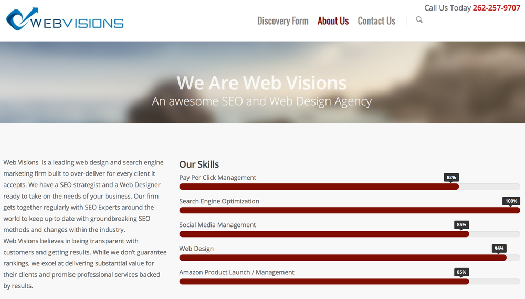Click 'An awesome SEO and Web Design Agency' subtitle
This screenshot has width=525, height=299.
click(261, 101)
